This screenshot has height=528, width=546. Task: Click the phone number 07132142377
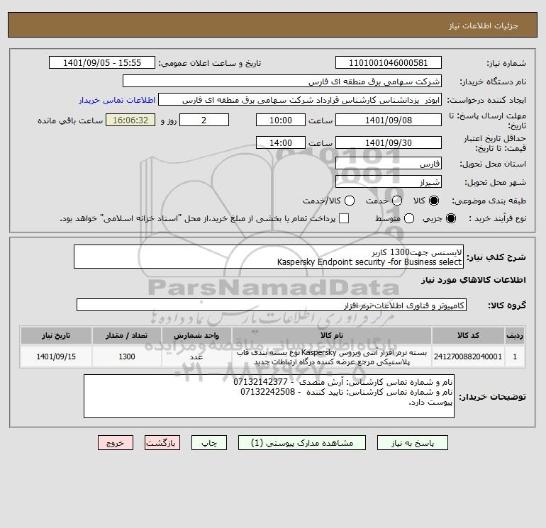pos(260,382)
